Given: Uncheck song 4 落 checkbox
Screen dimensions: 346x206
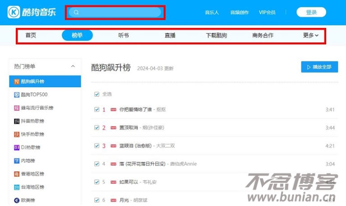Looking at the screenshot, I should click(x=97, y=164).
